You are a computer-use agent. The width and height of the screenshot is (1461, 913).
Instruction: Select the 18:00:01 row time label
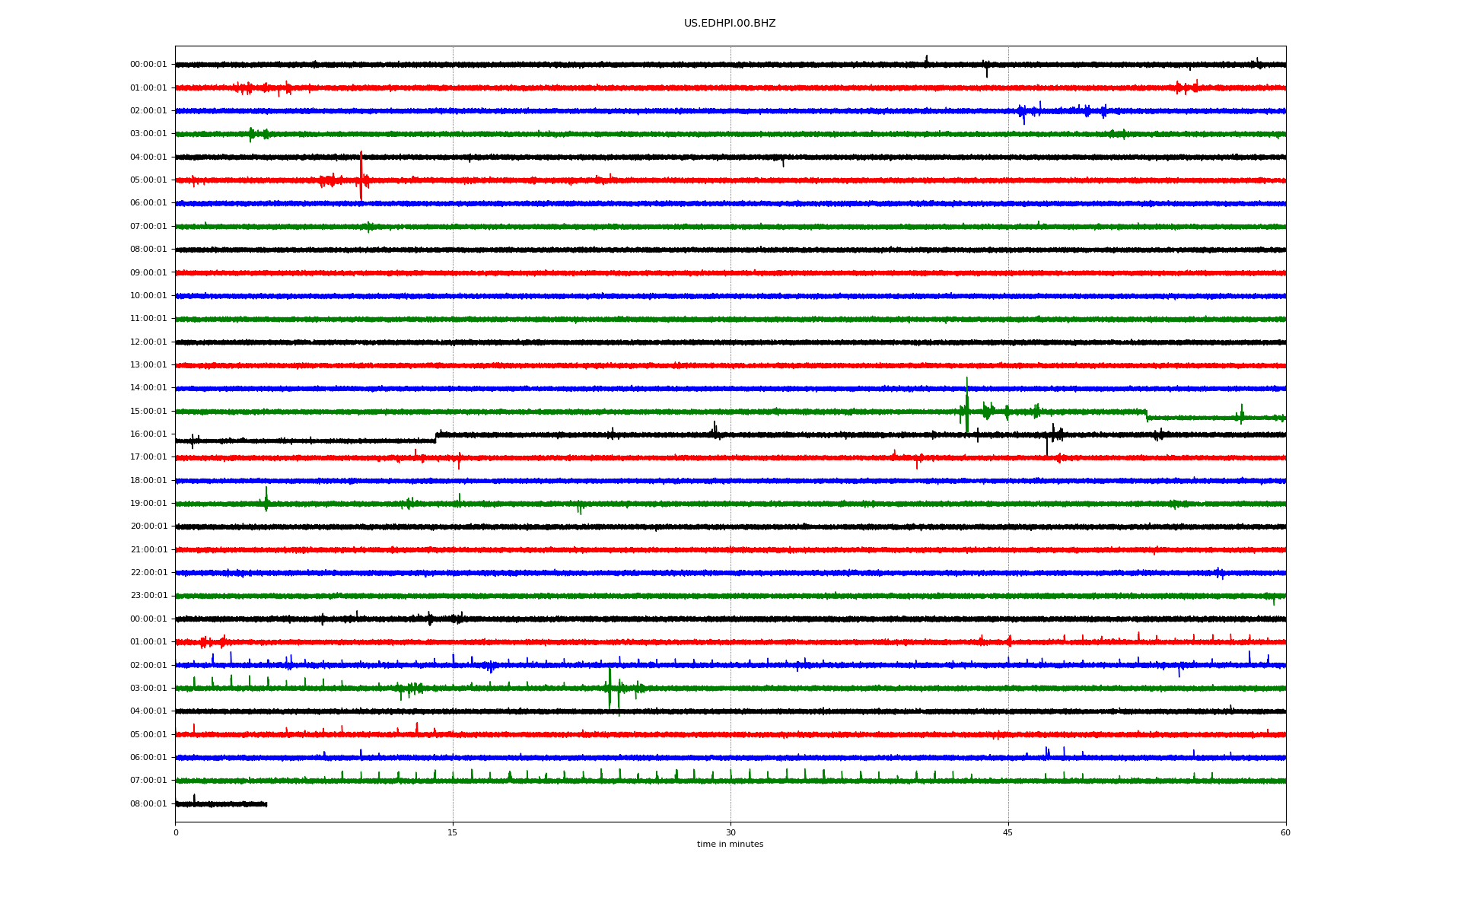pos(148,480)
